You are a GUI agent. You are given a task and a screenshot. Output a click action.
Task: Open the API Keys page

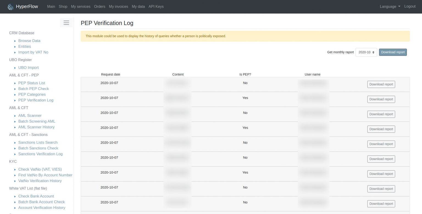[156, 6]
